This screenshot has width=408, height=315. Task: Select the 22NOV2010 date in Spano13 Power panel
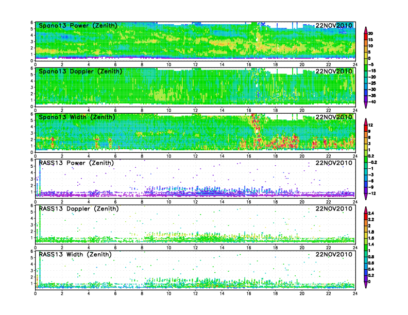coord(334,25)
